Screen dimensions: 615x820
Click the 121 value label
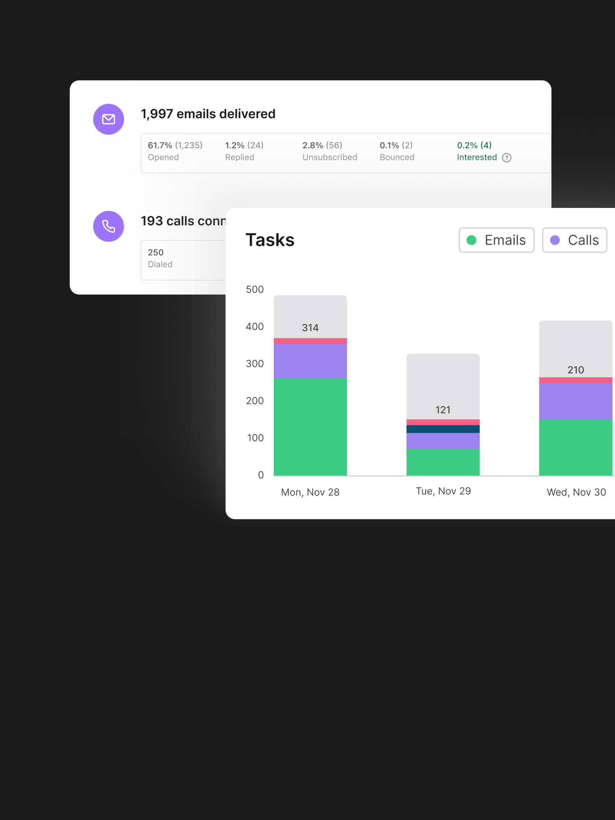click(443, 410)
